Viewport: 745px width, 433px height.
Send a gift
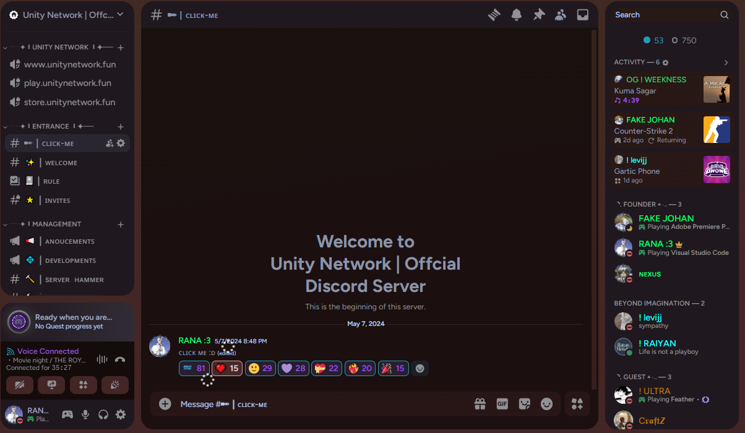pos(480,404)
